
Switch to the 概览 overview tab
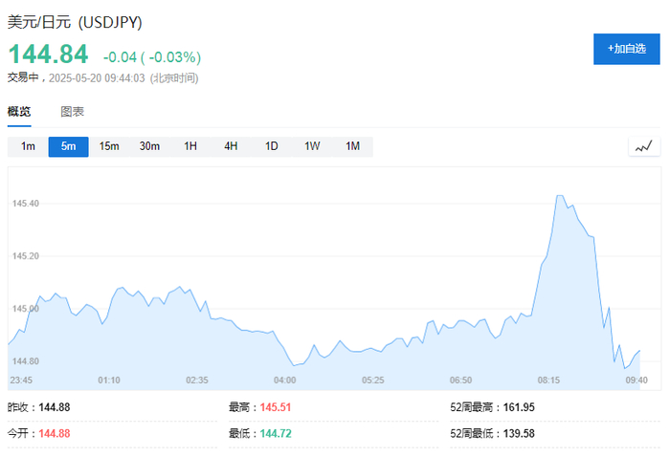pos(19,112)
